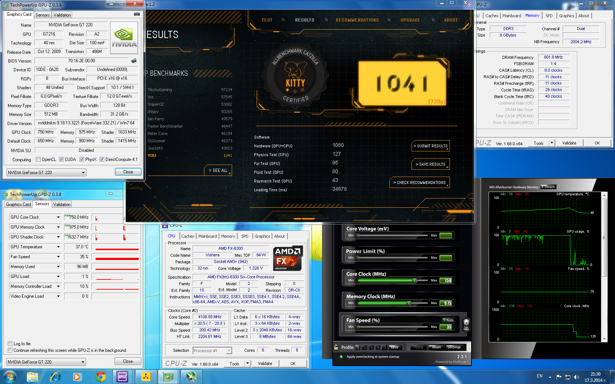Click the Fan Speed value field showing 35

coord(446,327)
